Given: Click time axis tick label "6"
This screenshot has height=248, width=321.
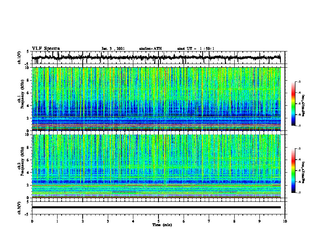Looking at the screenshot, I should click(x=184, y=221).
